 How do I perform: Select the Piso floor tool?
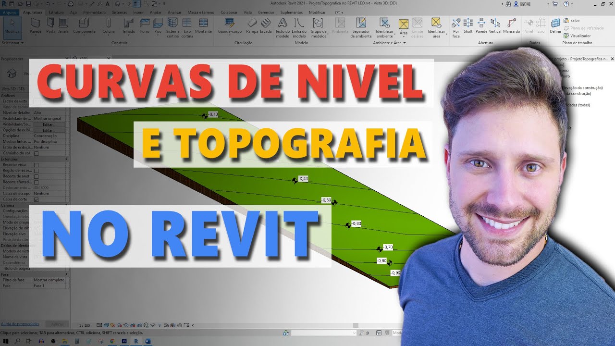pyautogui.click(x=158, y=26)
